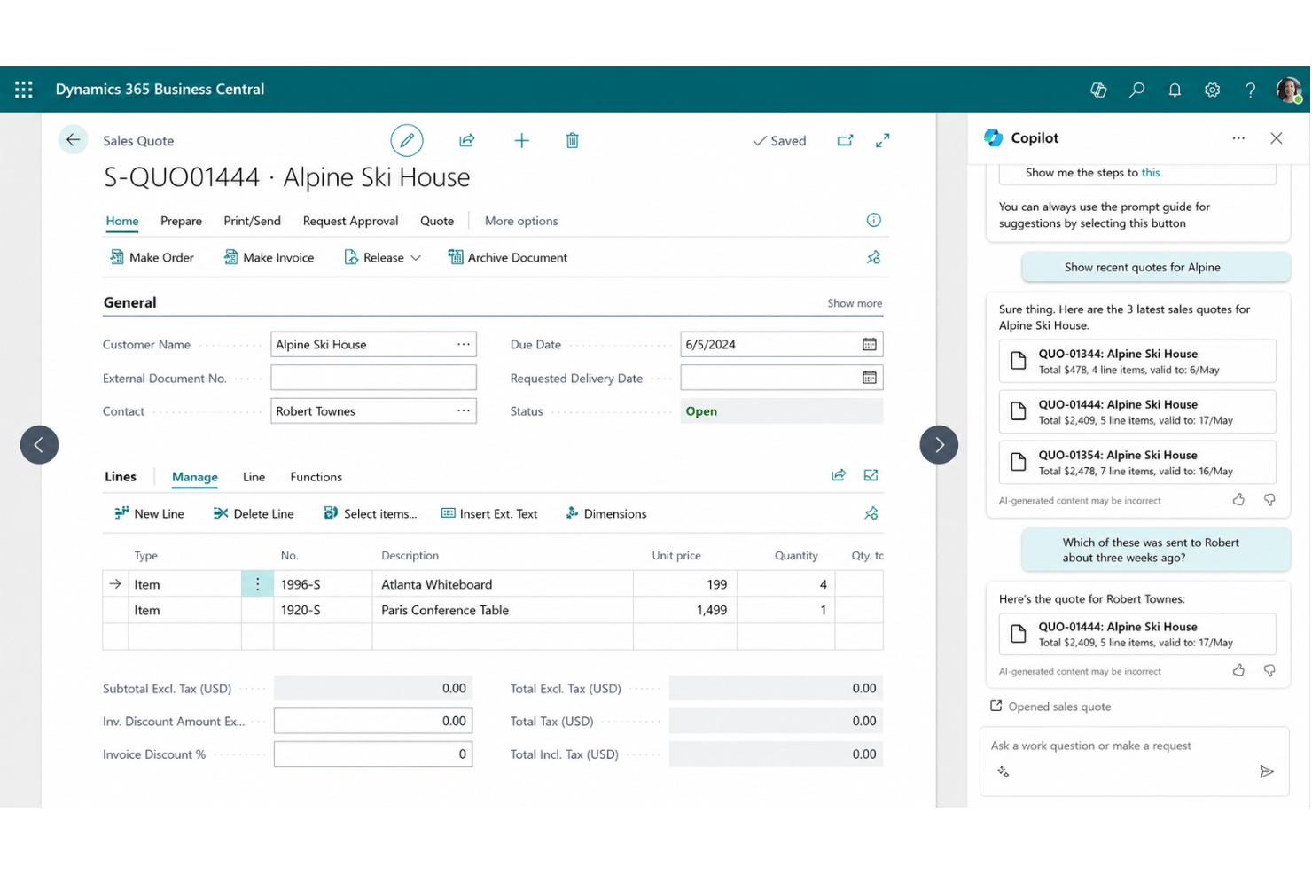Open QUO-01344 quote card in Copilot
Screen dimensions: 1312x875
click(x=1137, y=361)
